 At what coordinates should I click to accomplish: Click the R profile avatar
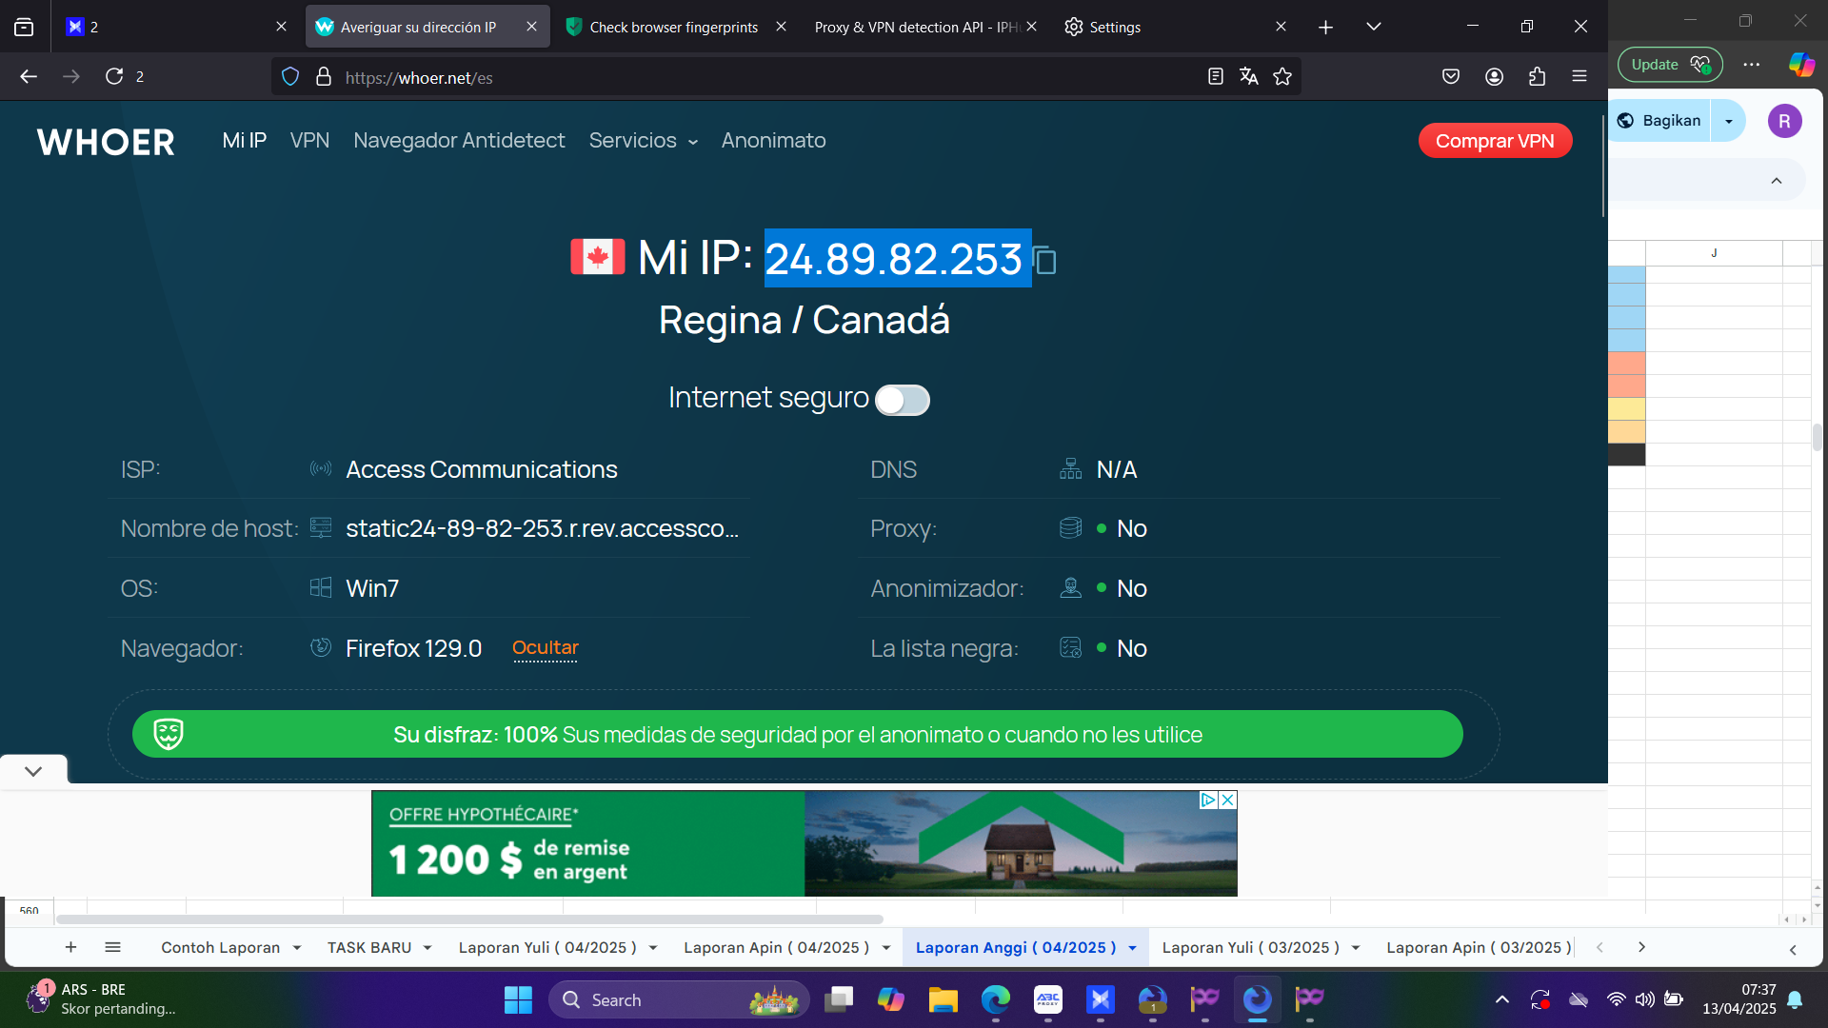pyautogui.click(x=1785, y=121)
